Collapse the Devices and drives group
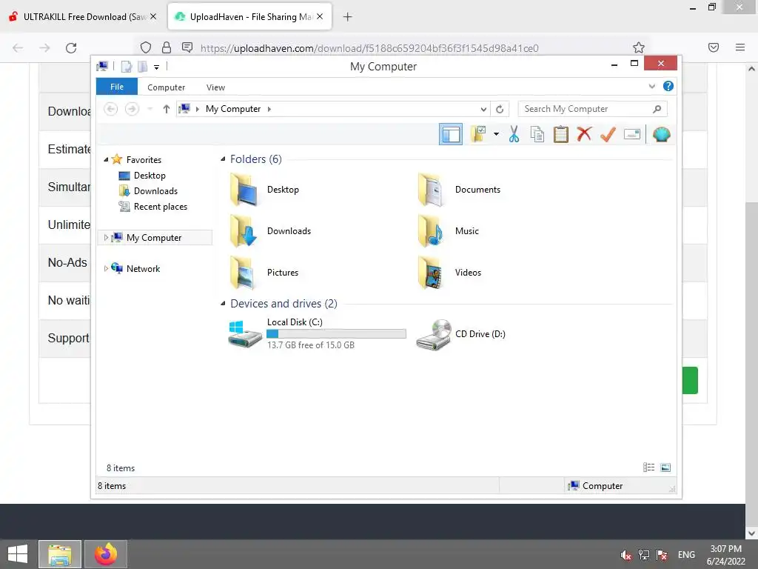The height and width of the screenshot is (569, 758). point(223,303)
